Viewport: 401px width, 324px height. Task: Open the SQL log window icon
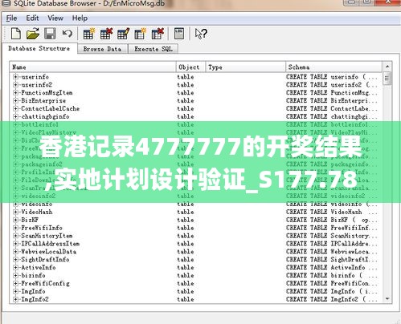click(x=179, y=34)
